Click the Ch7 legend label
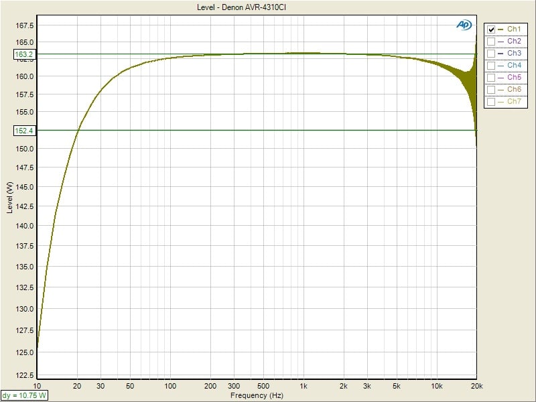The width and height of the screenshot is (536, 402). tap(514, 102)
